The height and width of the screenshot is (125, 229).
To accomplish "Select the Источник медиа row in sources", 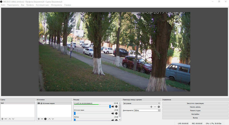I will coord(54,103).
